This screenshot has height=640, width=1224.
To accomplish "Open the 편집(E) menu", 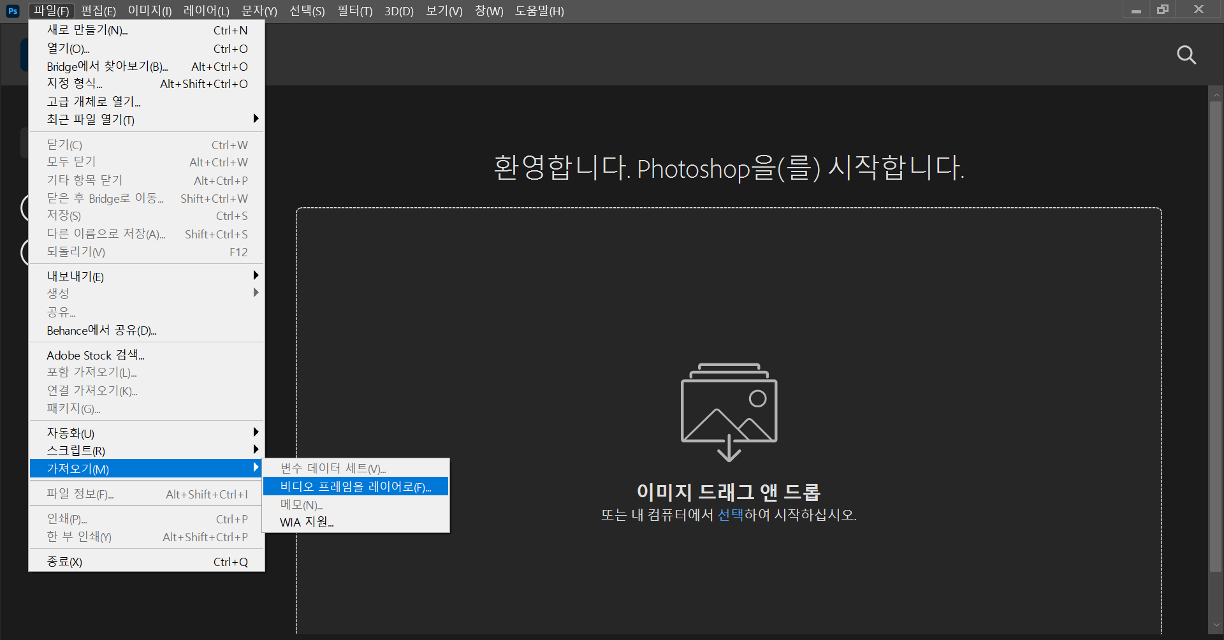I will point(98,11).
